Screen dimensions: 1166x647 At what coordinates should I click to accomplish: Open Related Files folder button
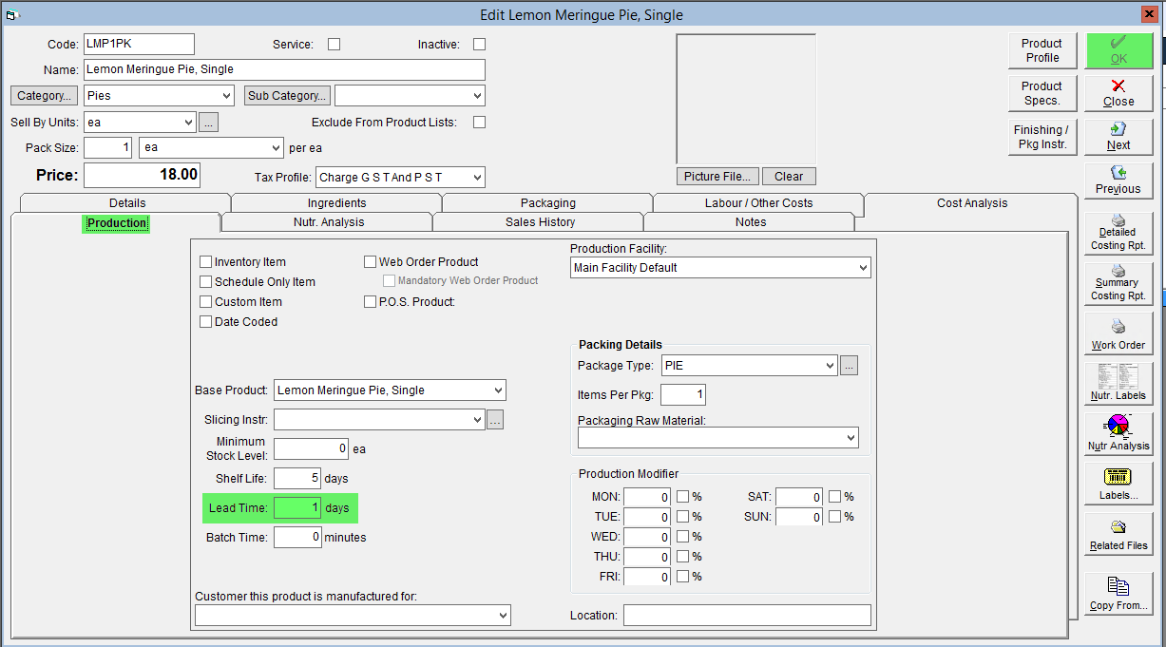click(x=1118, y=534)
